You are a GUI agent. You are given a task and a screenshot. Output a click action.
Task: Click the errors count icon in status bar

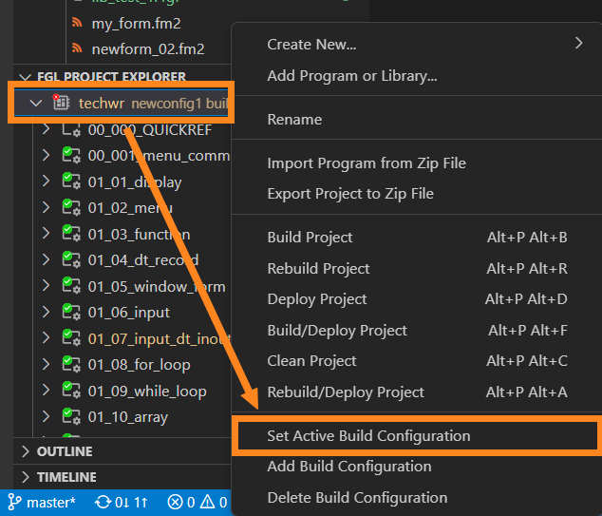(x=175, y=502)
